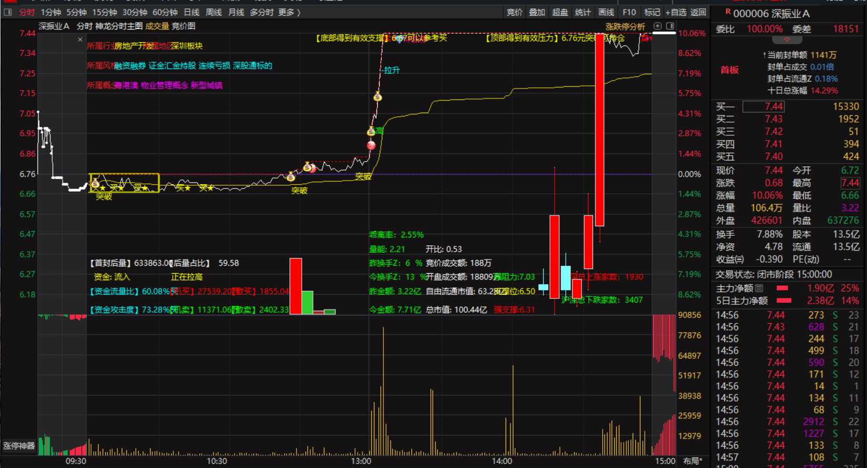The width and height of the screenshot is (867, 468).
Task: Select the 5分钟 period tab
Action: point(76,12)
